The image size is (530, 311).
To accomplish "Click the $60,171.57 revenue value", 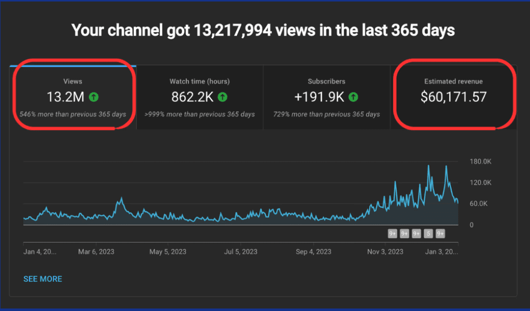I will (x=454, y=97).
